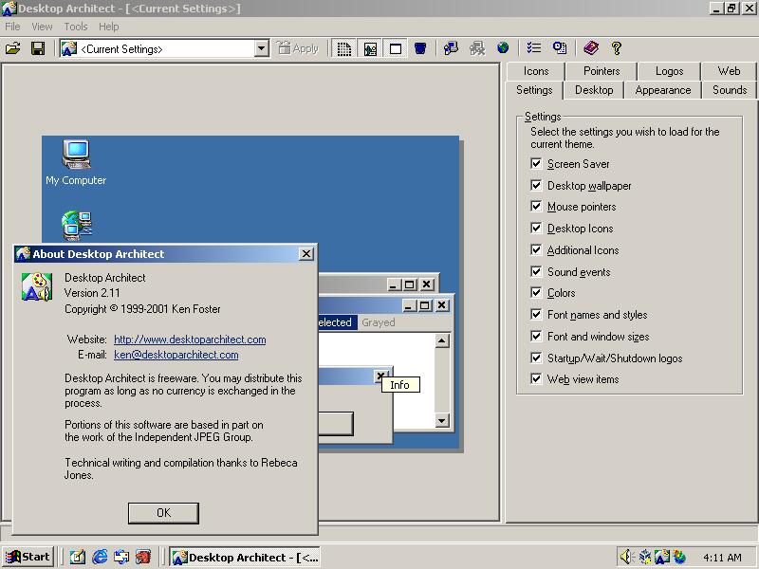Screen dimensions: 759x569
Task: Open the View menu
Action: [x=42, y=27]
